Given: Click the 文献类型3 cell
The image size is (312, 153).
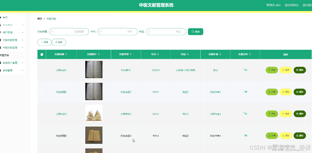Looking at the screenshot, I should click(x=126, y=114).
